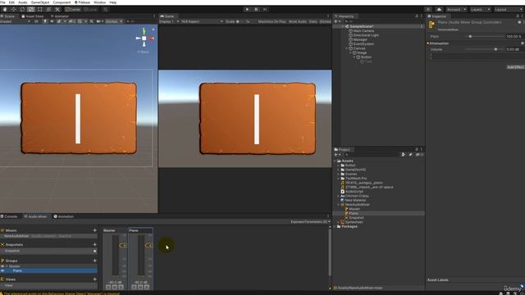
Task: Select Main Camera in Hierarchy
Action: click(363, 31)
